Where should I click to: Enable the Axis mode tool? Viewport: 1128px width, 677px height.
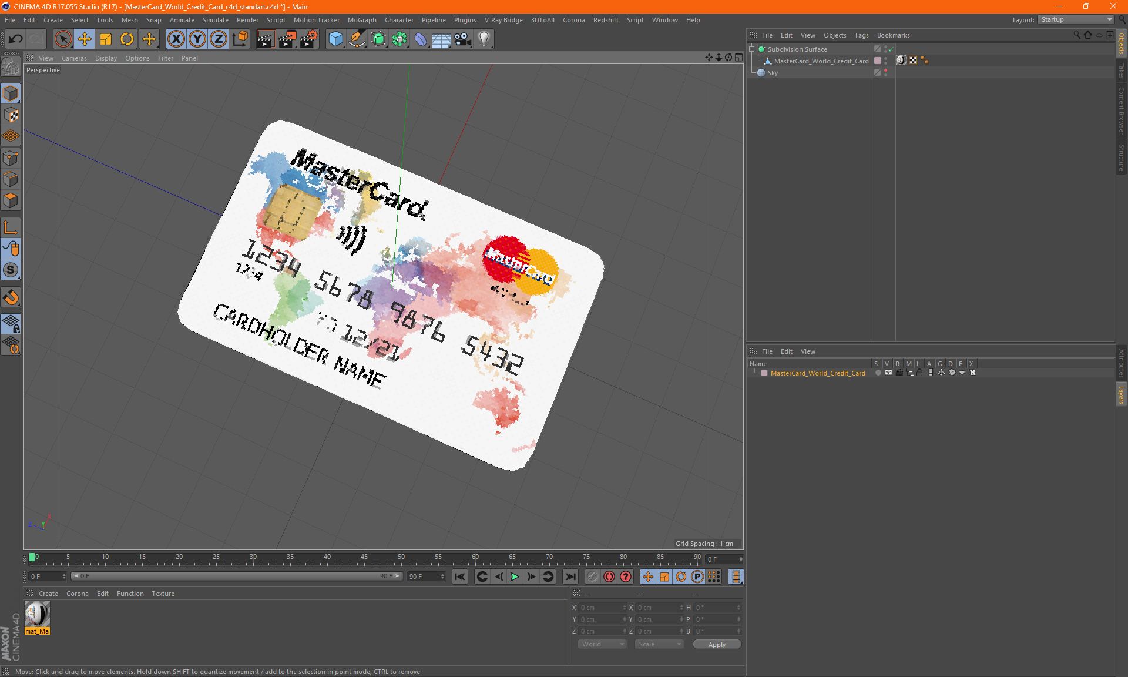tap(11, 227)
